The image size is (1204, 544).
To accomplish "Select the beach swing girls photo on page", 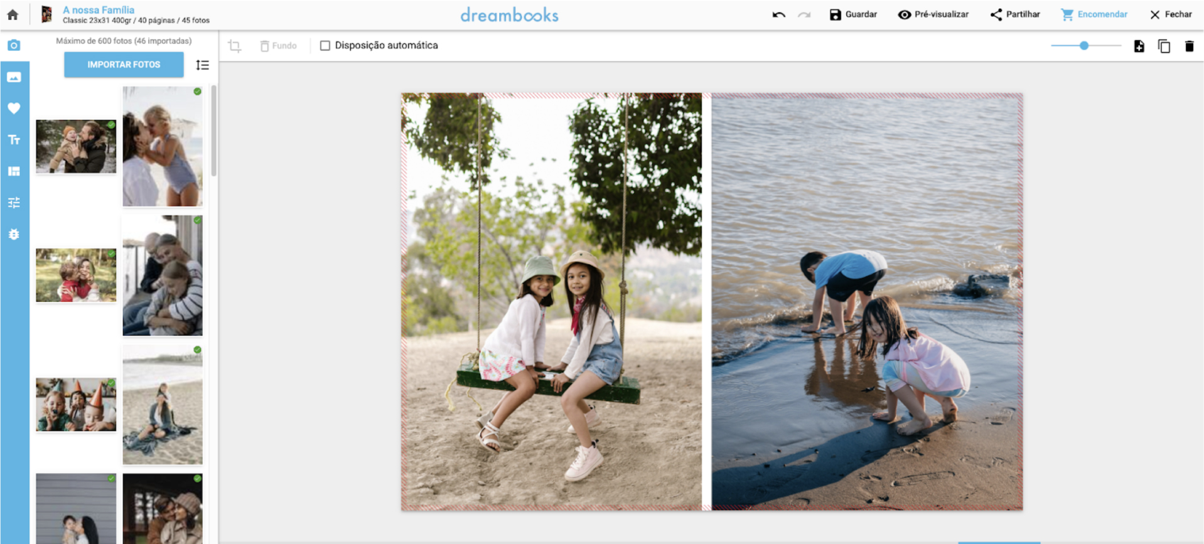I will (551, 301).
